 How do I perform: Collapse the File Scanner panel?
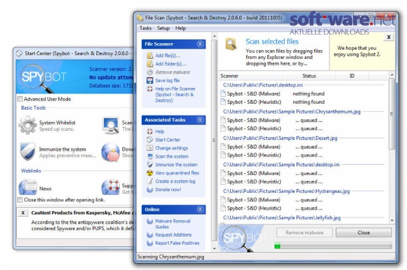[200, 44]
